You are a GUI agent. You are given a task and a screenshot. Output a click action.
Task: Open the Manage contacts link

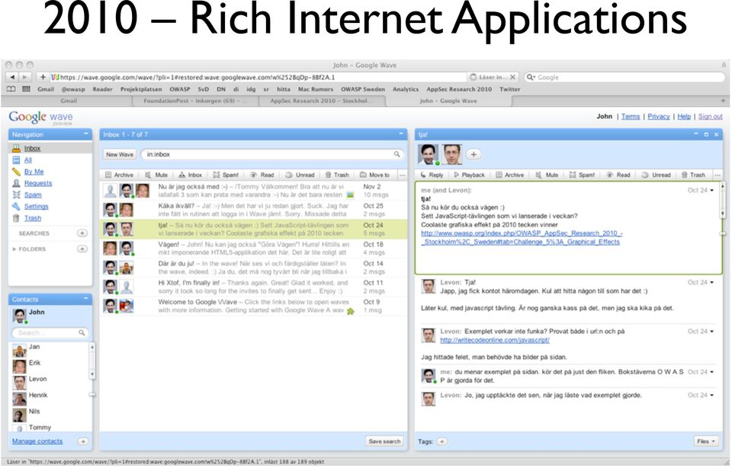coord(37,441)
